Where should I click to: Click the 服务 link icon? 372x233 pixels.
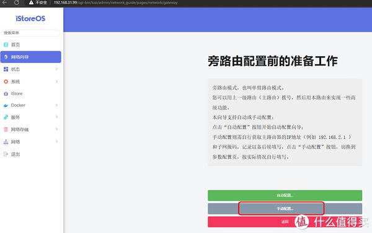(6, 117)
